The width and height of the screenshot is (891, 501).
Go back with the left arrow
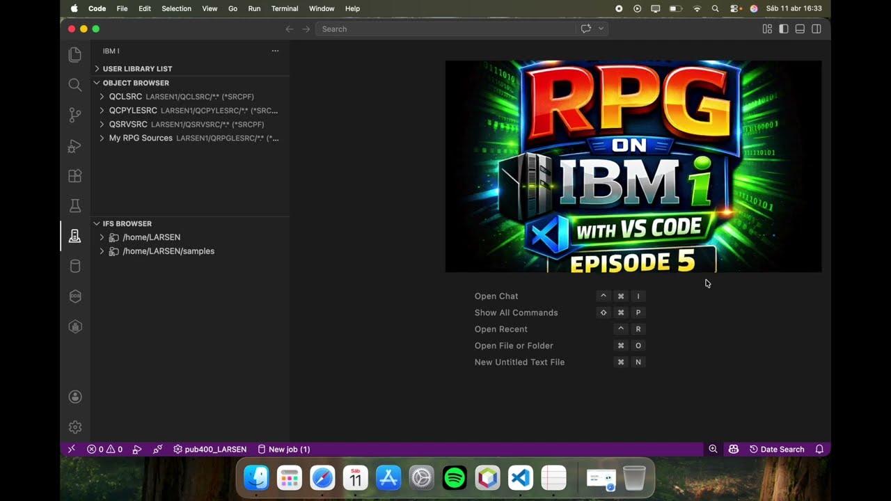[x=290, y=29]
